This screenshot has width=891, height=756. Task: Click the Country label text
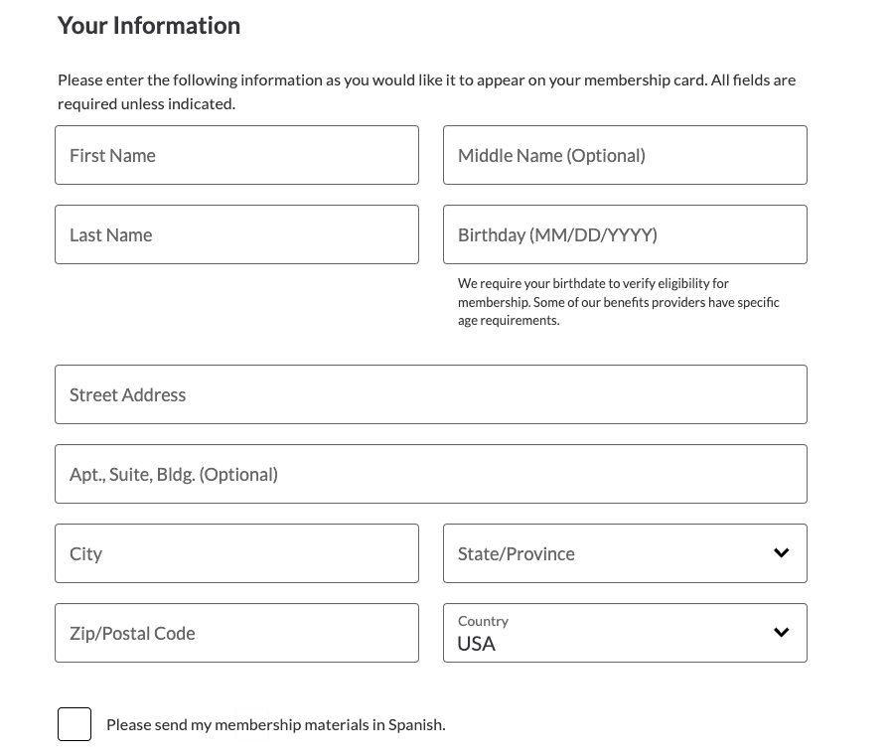click(483, 621)
